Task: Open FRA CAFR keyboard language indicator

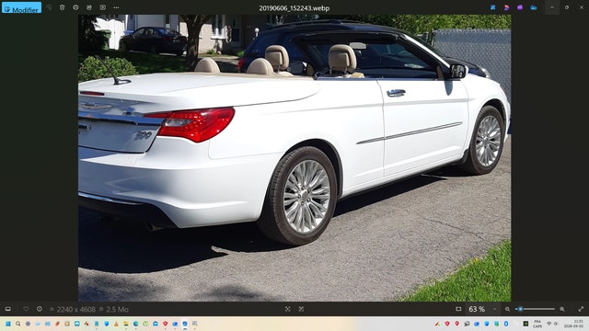Action: (x=537, y=324)
